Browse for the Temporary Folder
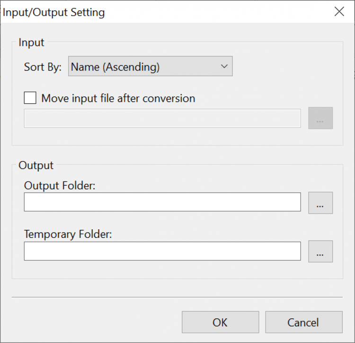 click(x=320, y=251)
